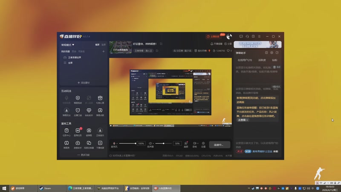Adjust the microphone volume slider
This screenshot has width=341, height=192.
pyautogui.click(x=127, y=143)
